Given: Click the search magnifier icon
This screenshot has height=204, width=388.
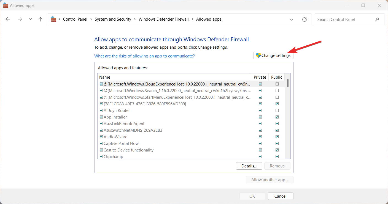Looking at the screenshot, I should 377,19.
